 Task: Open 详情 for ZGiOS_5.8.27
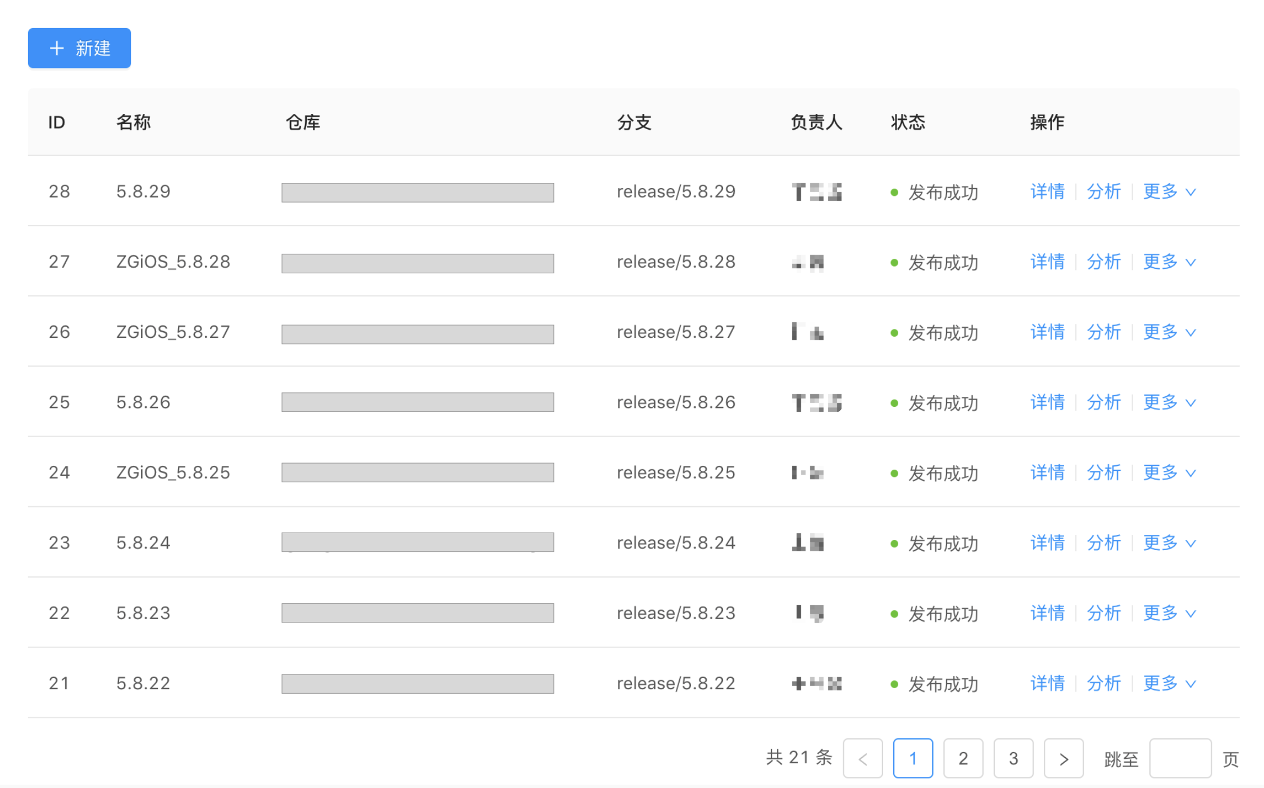pyautogui.click(x=1047, y=332)
